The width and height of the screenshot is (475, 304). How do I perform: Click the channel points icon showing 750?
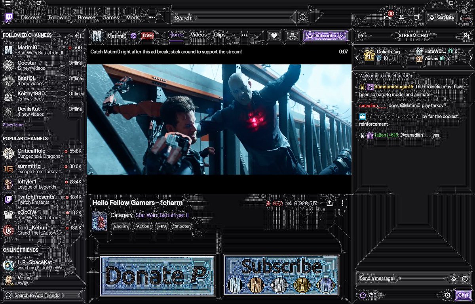pos(363,295)
